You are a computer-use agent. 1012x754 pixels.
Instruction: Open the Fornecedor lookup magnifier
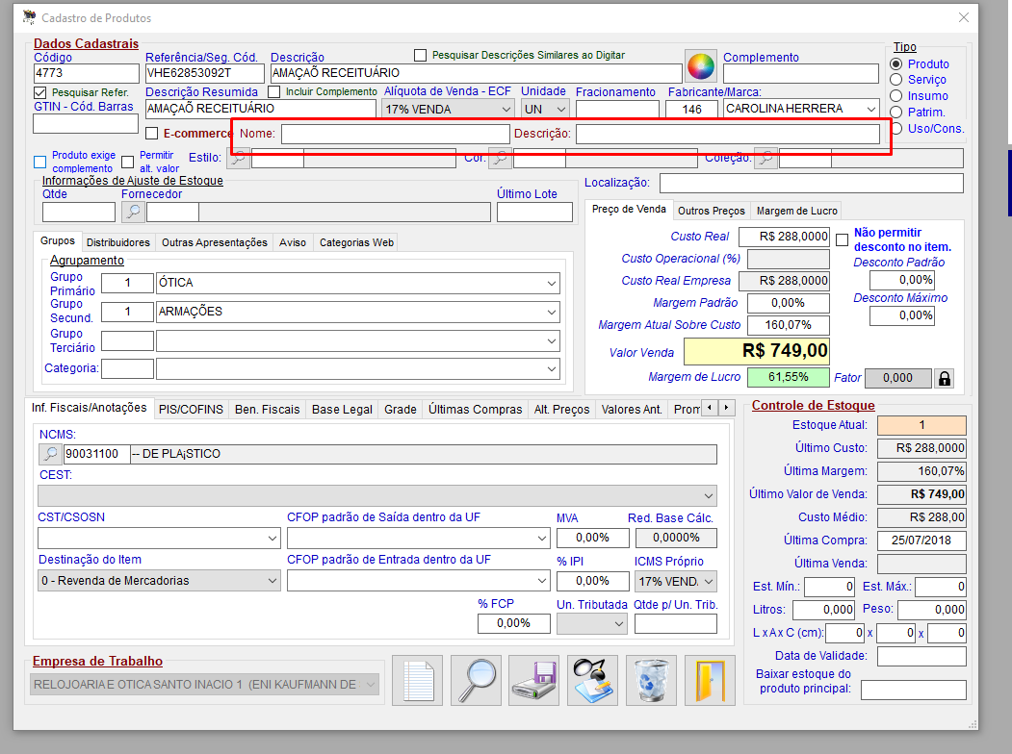[x=133, y=212]
